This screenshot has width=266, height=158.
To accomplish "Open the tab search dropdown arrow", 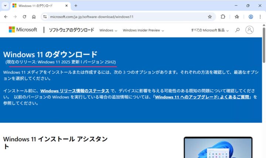I will 5,6.
